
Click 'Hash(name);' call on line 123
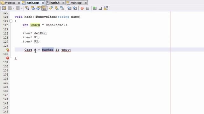[56, 25]
